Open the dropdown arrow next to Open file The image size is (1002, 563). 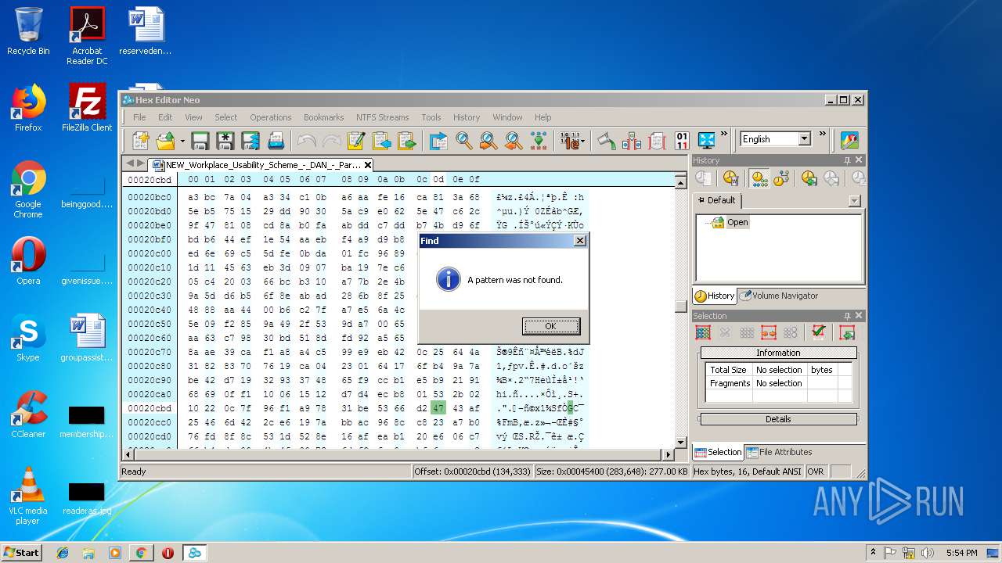182,142
